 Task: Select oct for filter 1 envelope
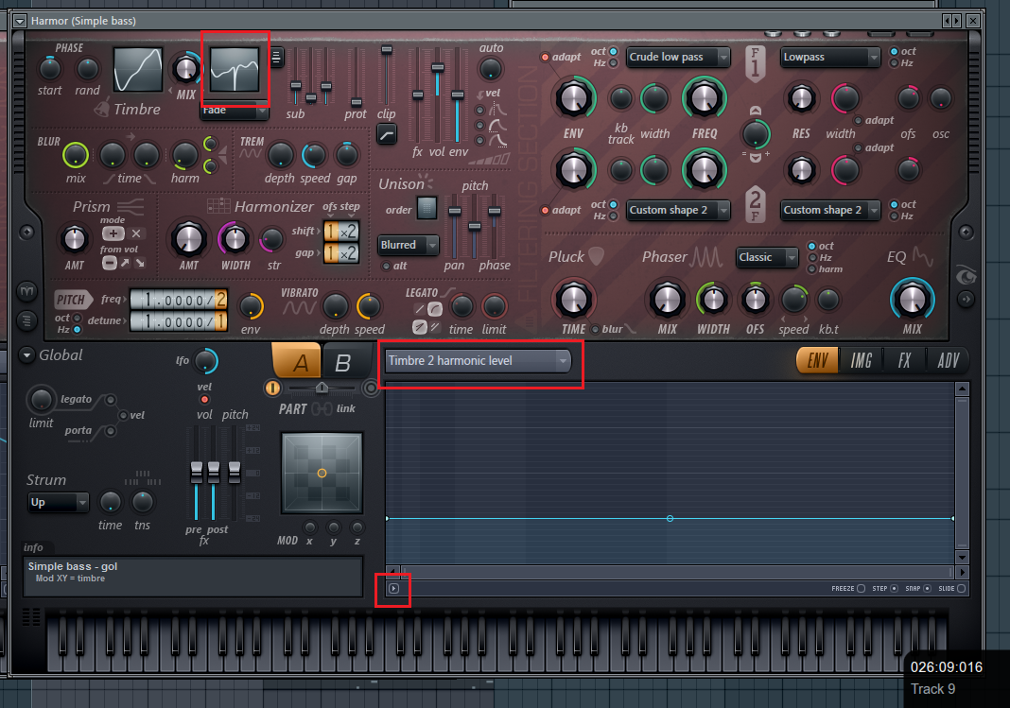(613, 51)
